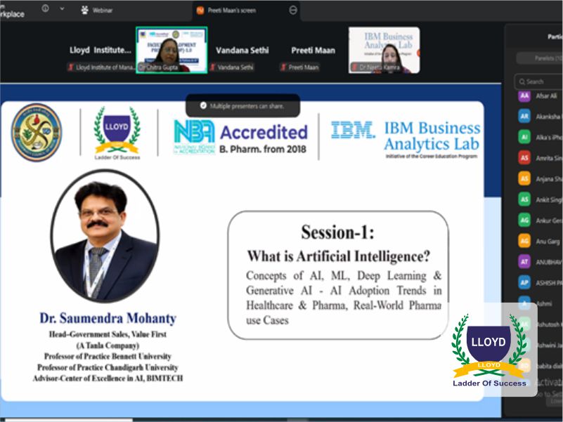Open the dropdown arrow beside the info icon

[x=62, y=8]
